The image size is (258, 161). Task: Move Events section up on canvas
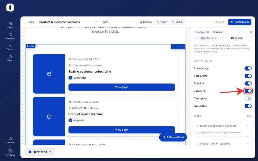tap(173, 46)
